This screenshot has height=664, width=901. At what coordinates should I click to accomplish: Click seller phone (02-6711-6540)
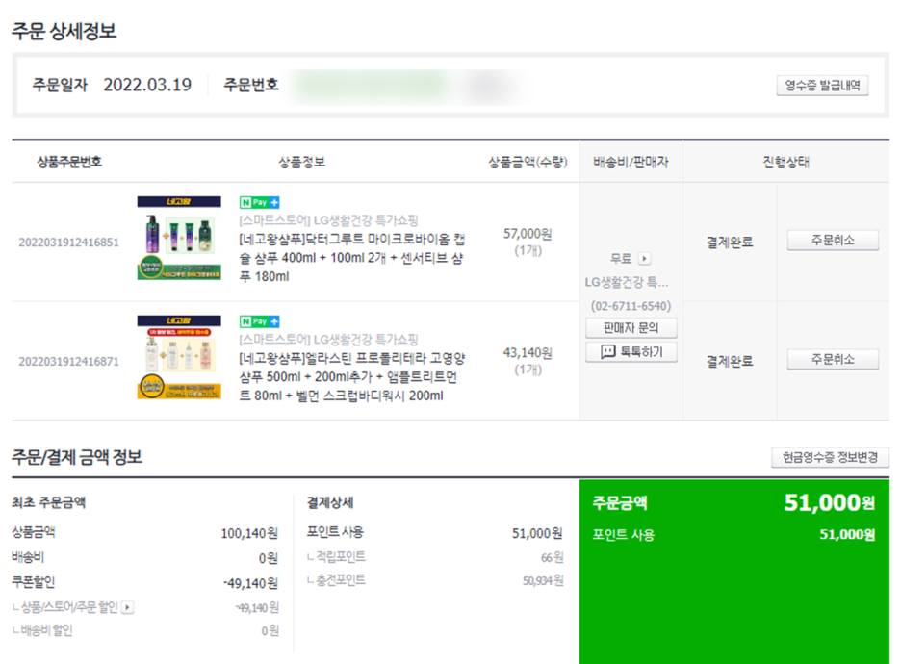tap(631, 306)
